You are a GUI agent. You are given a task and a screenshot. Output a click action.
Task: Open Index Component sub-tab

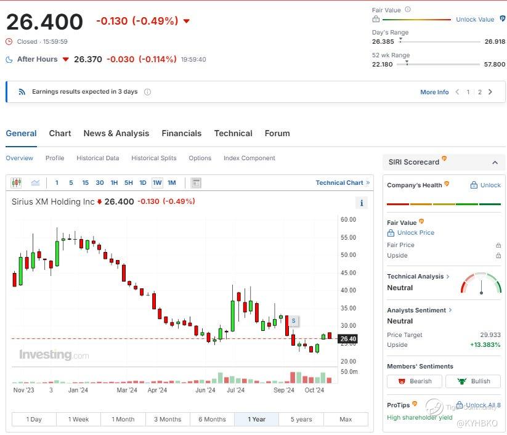249,158
